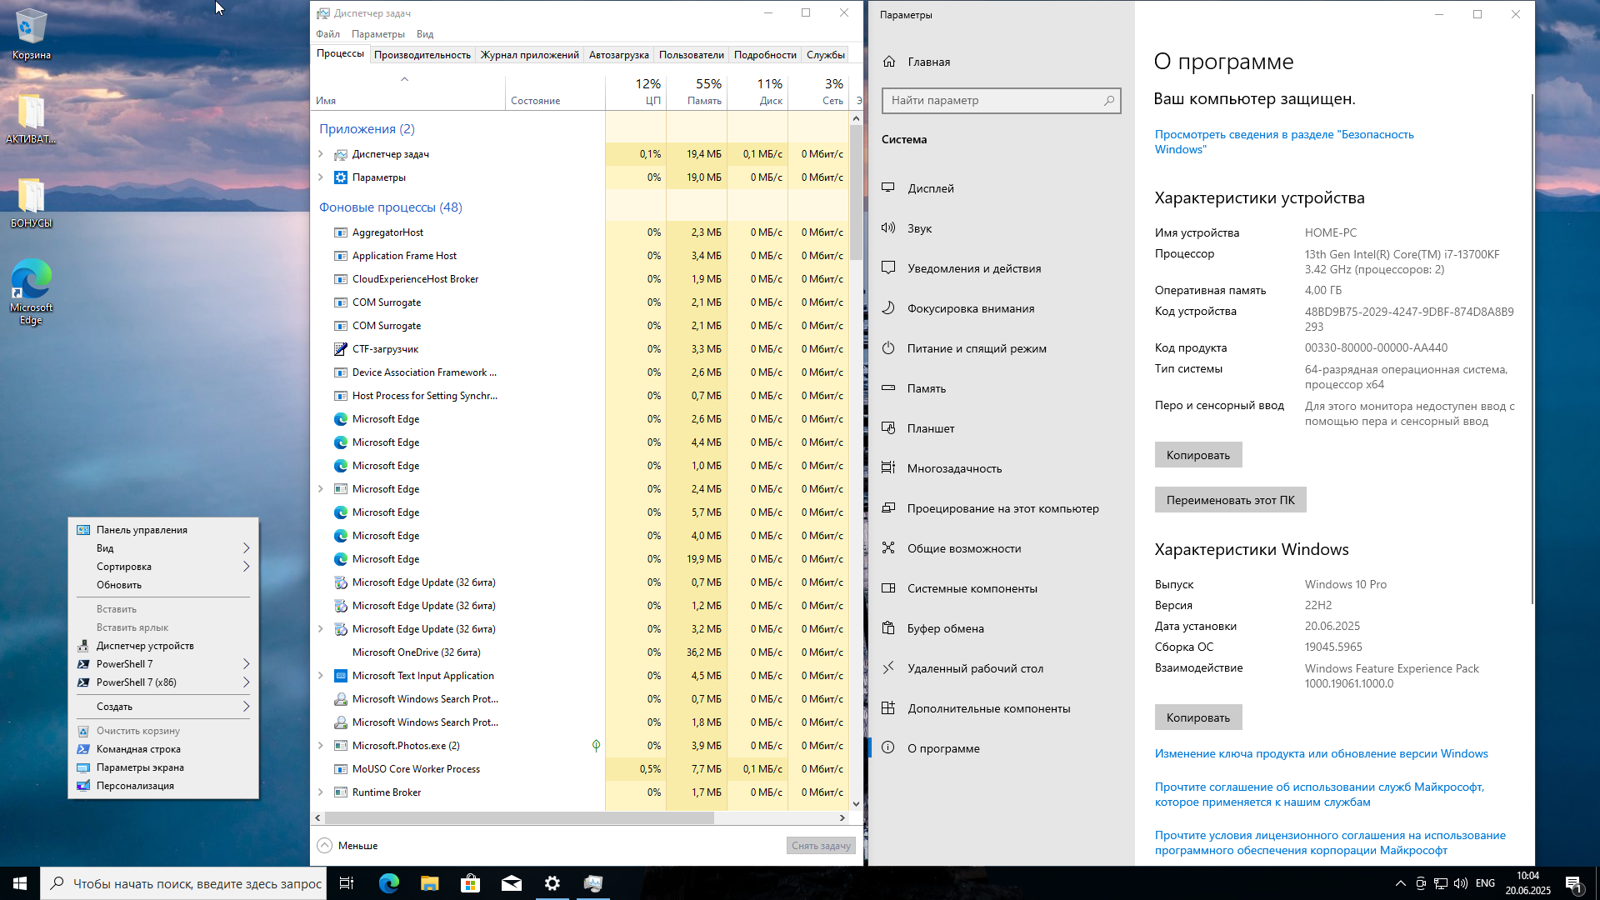Choose Панель управления in context menu
The width and height of the screenshot is (1600, 900).
[x=163, y=530]
